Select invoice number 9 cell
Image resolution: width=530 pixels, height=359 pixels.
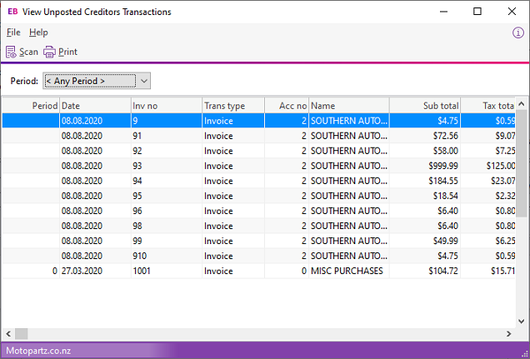coord(167,121)
